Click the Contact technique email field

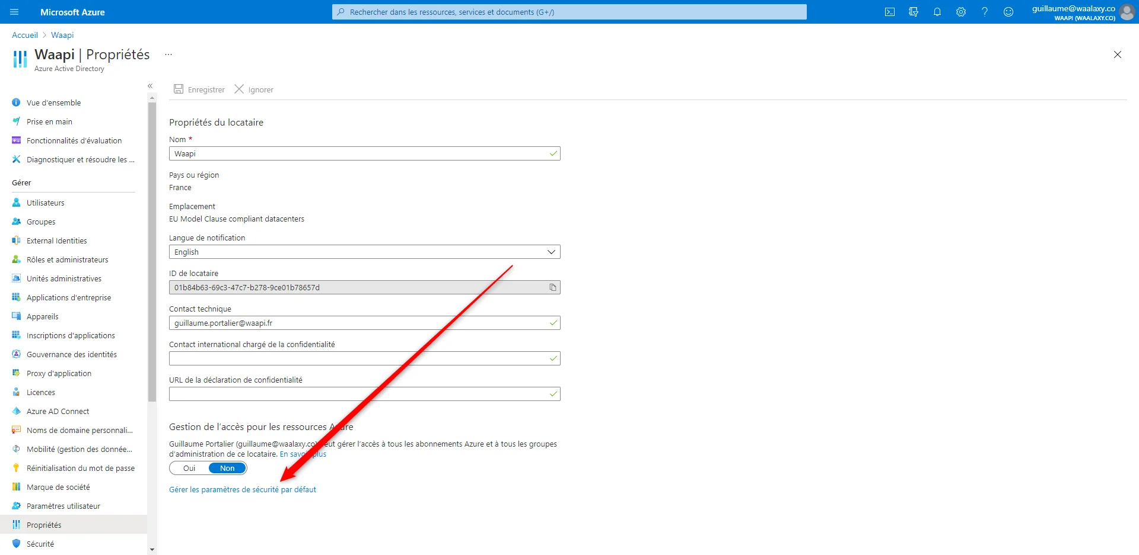(x=364, y=323)
